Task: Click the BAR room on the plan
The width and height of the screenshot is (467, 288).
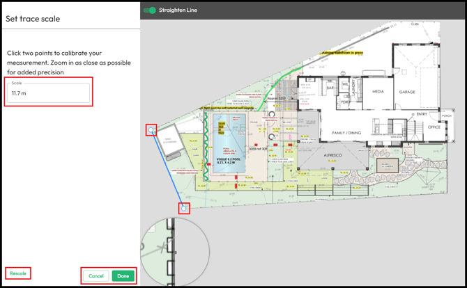Action: pos(331,88)
